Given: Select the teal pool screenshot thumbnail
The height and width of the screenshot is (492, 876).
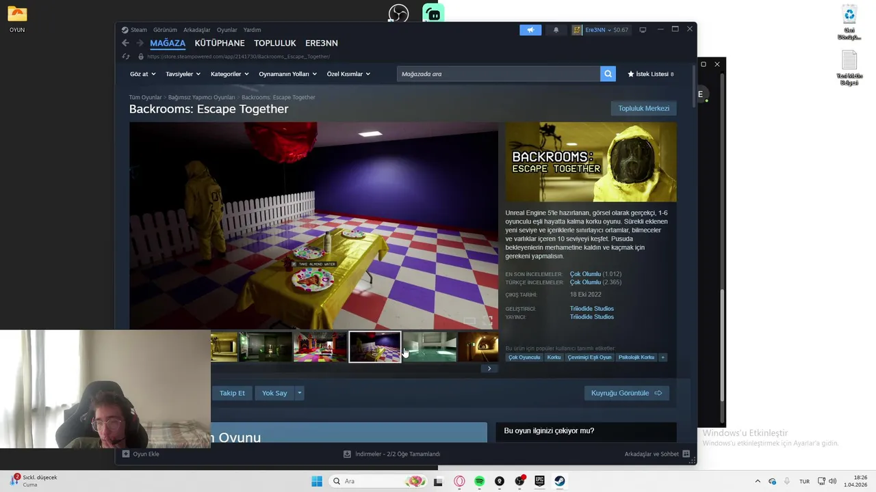Looking at the screenshot, I should tap(429, 347).
